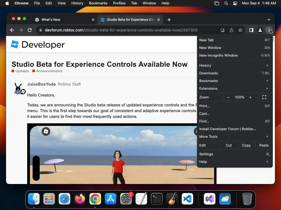Open the Chrome side panel
The width and height of the screenshot is (281, 210).
tap(251, 30)
